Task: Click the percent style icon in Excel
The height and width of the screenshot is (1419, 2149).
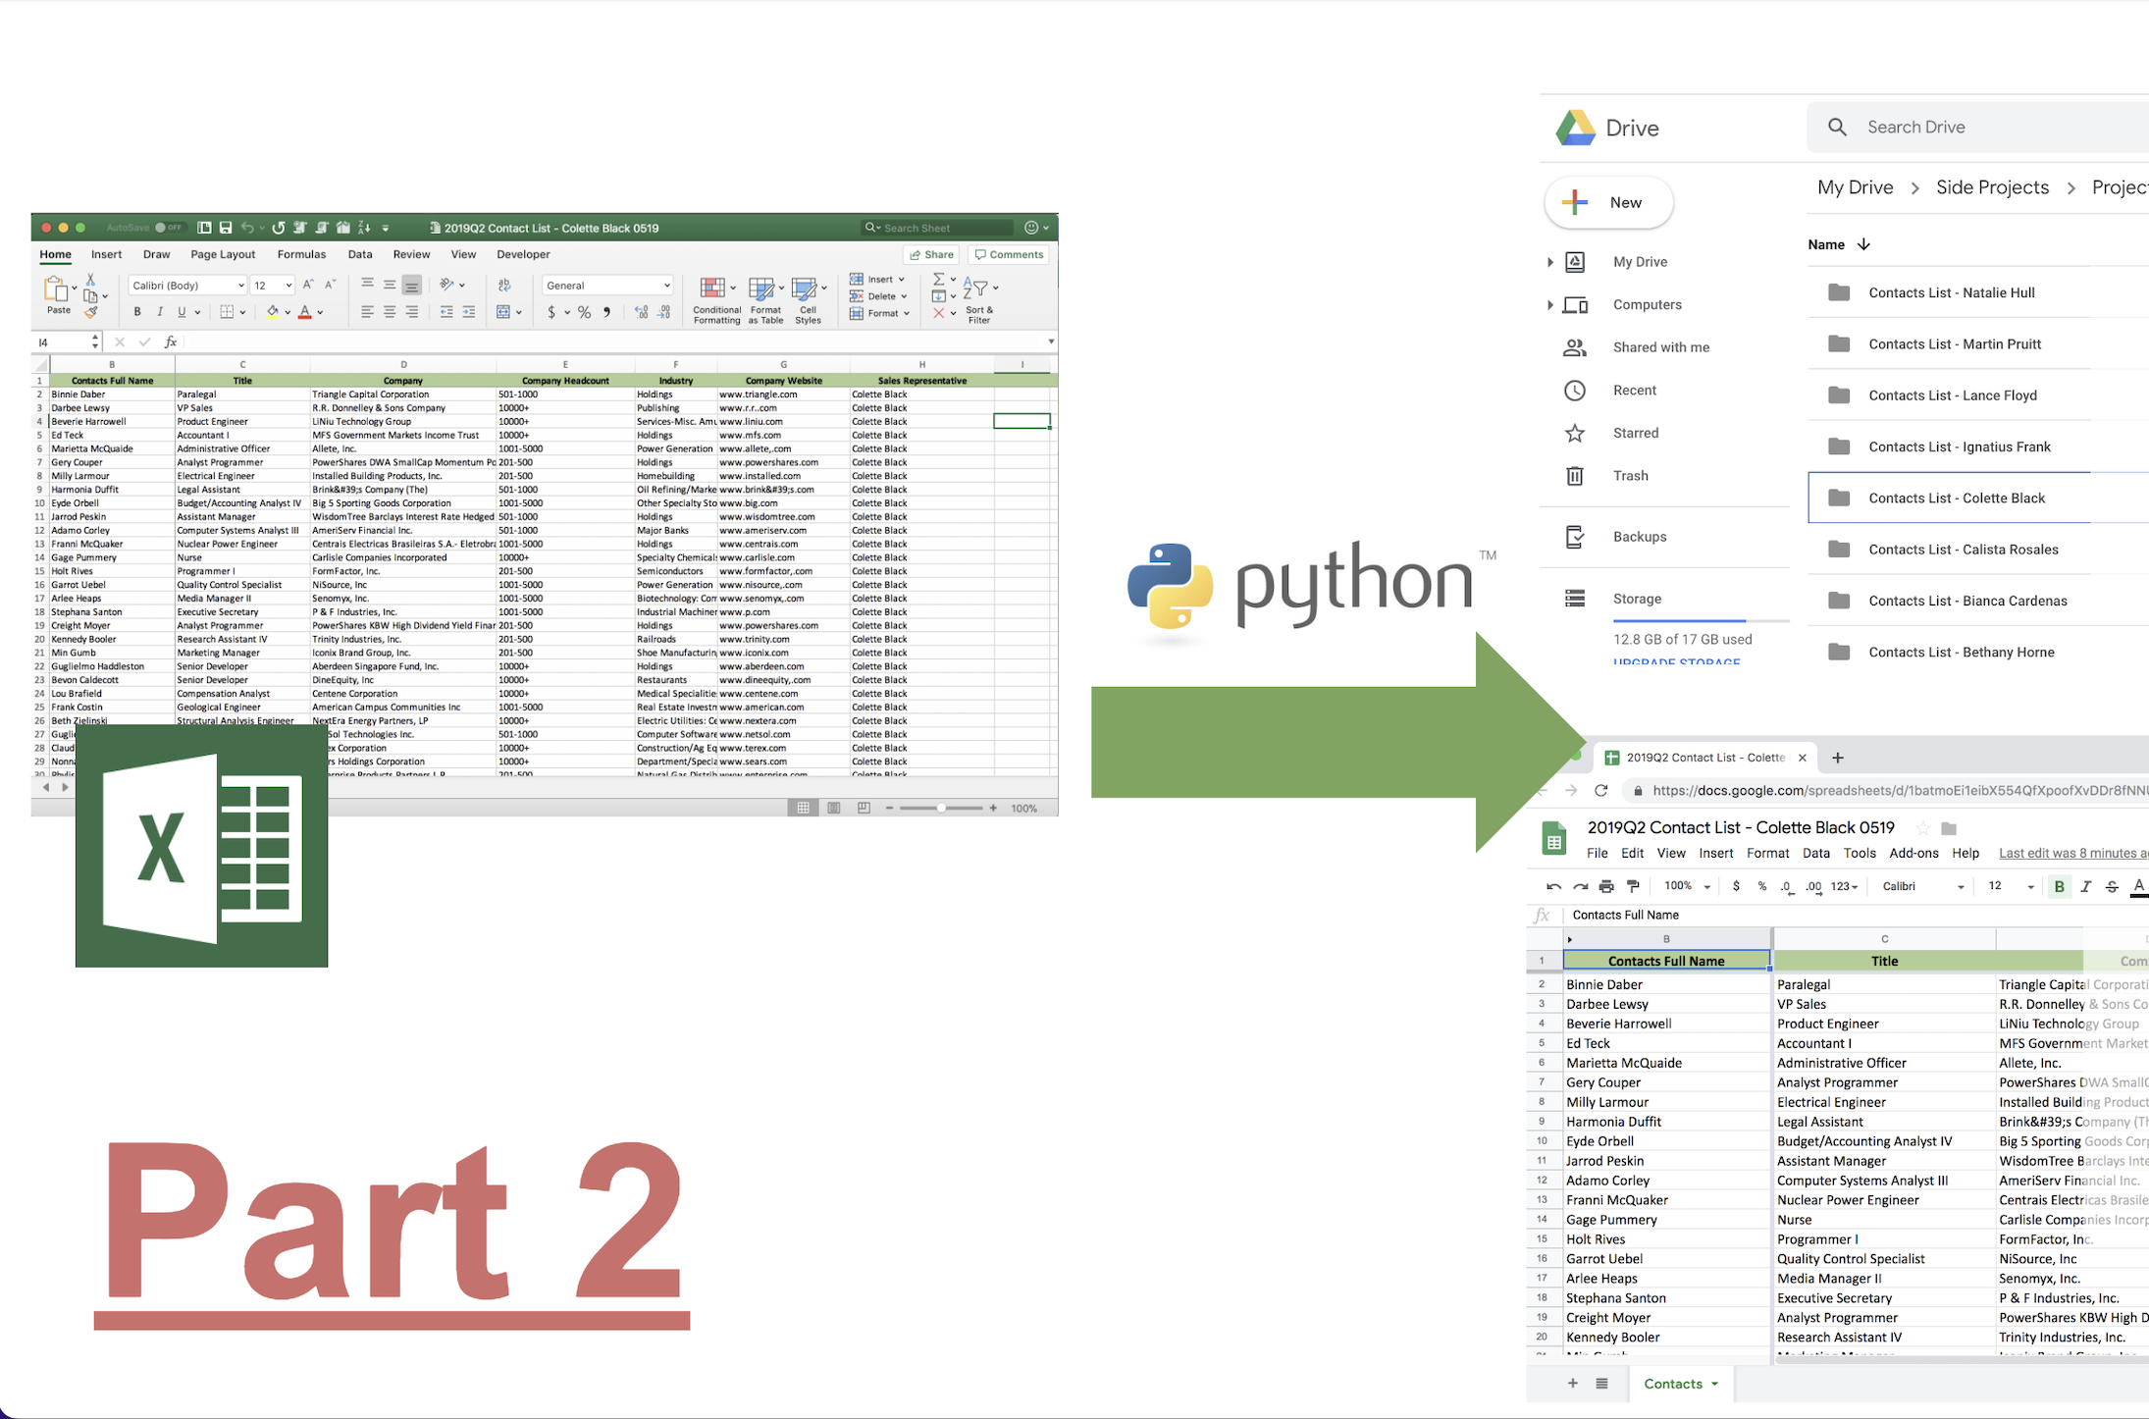Action: click(584, 312)
